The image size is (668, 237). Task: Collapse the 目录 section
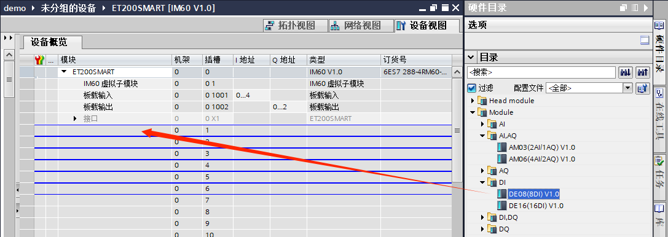471,57
